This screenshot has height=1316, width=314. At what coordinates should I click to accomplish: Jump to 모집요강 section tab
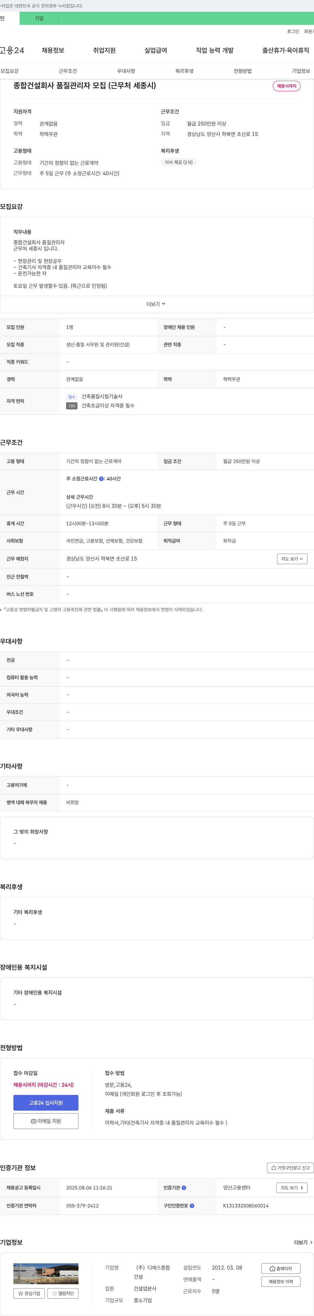pos(9,71)
